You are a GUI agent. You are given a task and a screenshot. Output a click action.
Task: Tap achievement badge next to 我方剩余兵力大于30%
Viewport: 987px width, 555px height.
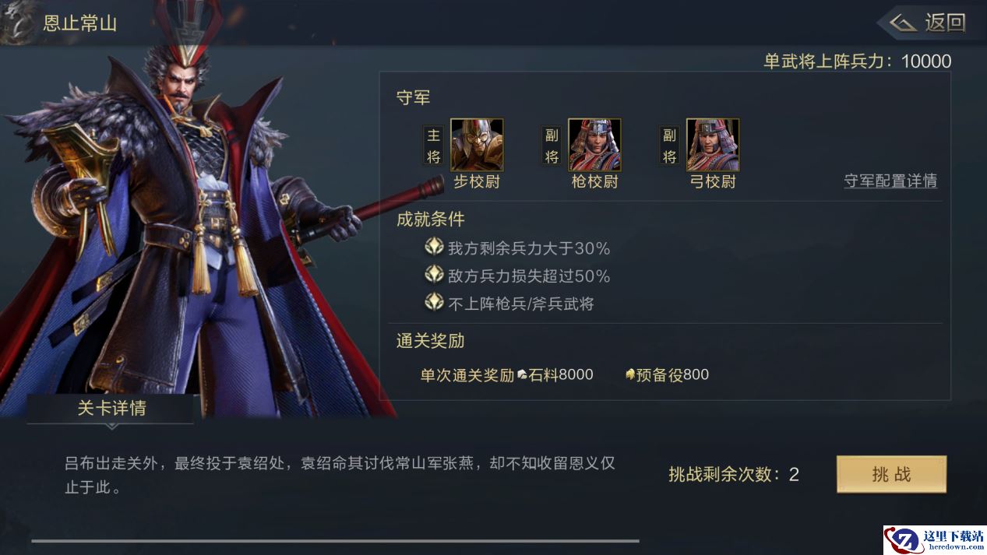point(434,248)
